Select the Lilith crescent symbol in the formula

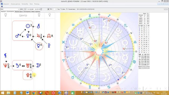pos(6,55)
